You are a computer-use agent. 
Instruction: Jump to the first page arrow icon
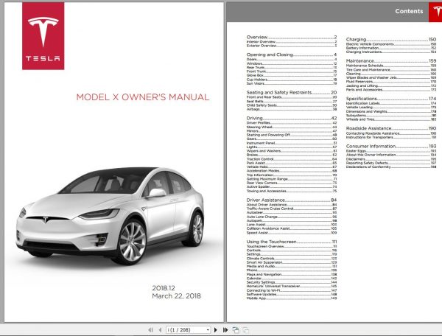click(150, 330)
